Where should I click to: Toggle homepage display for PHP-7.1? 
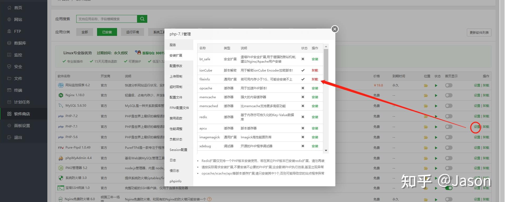point(449,127)
